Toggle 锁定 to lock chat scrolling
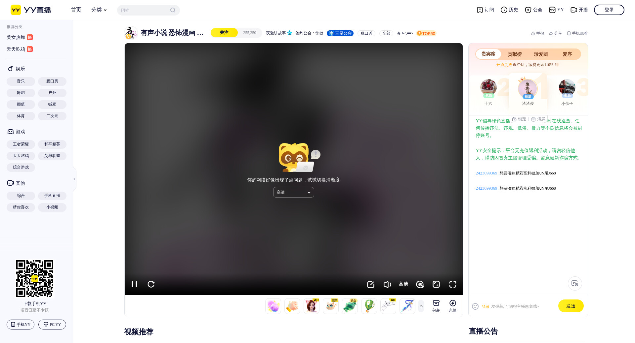Viewport: 635px width, 343px height. pyautogui.click(x=519, y=119)
